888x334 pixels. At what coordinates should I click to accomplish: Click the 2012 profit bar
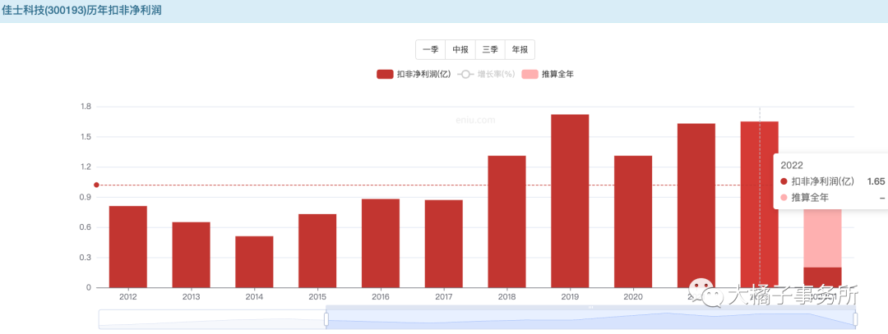[128, 247]
